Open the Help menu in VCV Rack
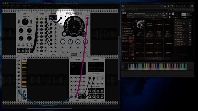Image resolution: width=198 pixels, height=111 pixels. click(29, 6)
